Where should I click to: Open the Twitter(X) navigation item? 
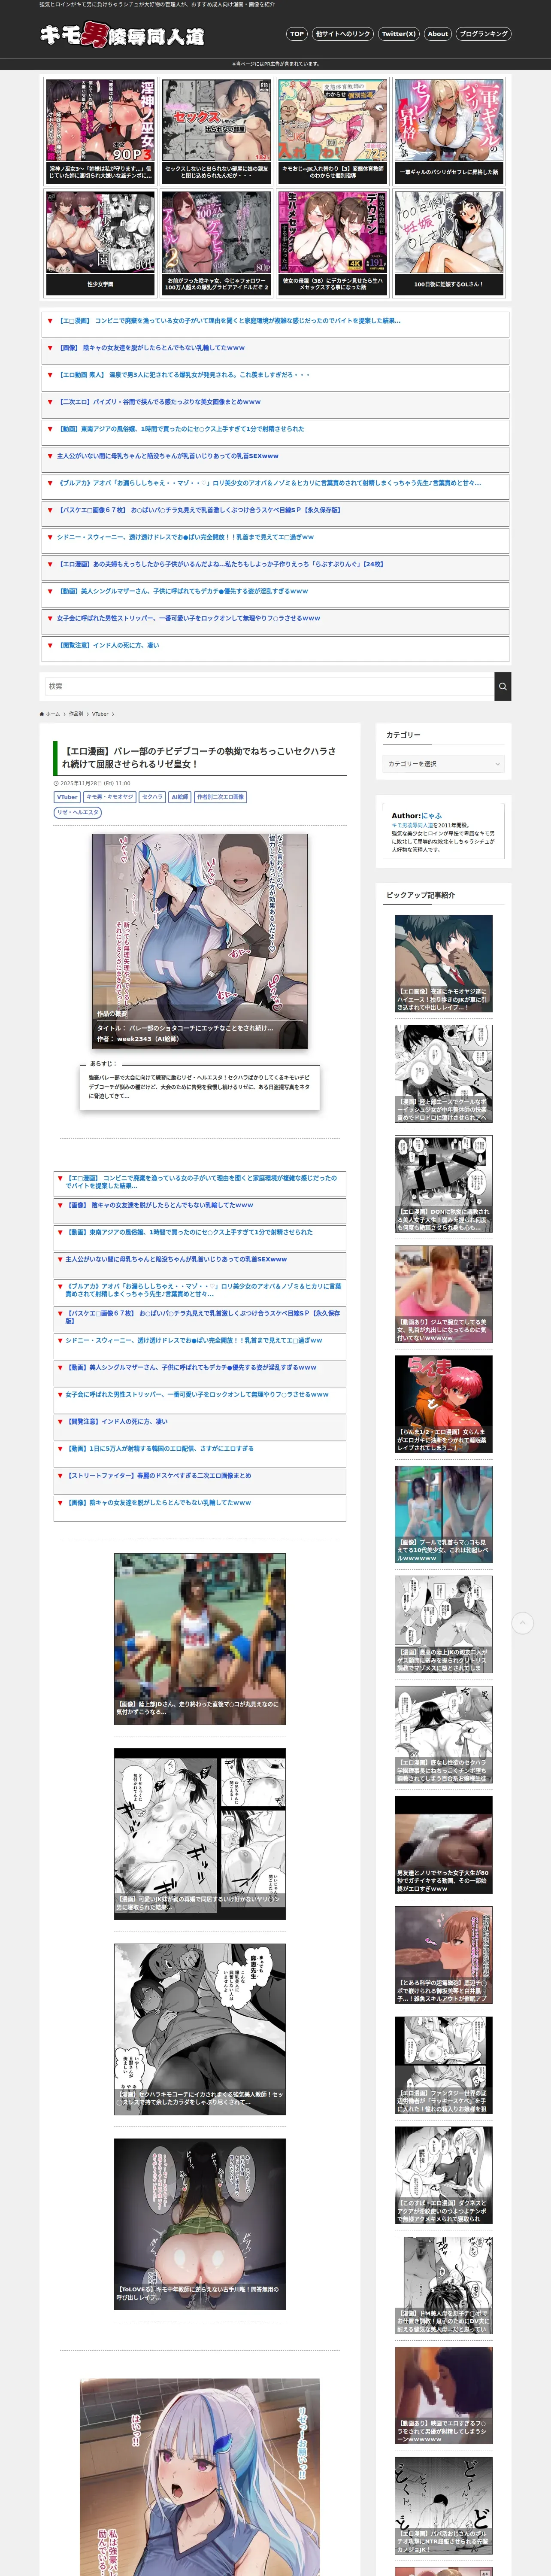pyautogui.click(x=399, y=34)
